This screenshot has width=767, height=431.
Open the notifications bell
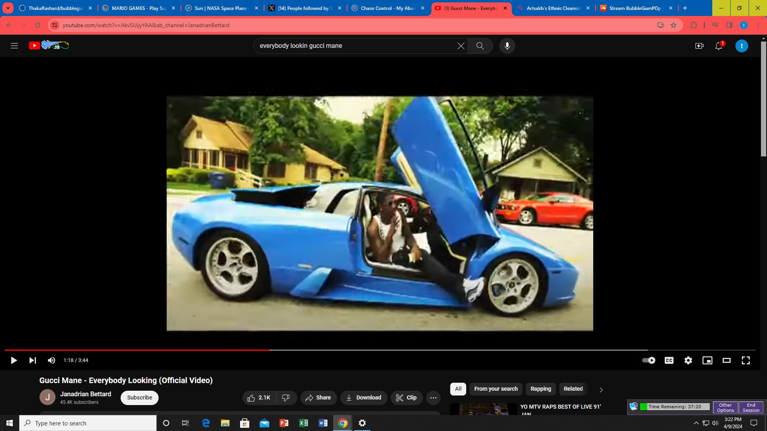pyautogui.click(x=719, y=46)
